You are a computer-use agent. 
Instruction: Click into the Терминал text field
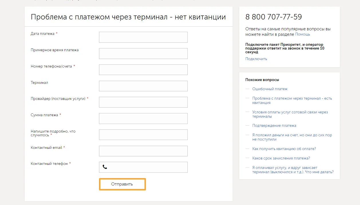coord(143,86)
